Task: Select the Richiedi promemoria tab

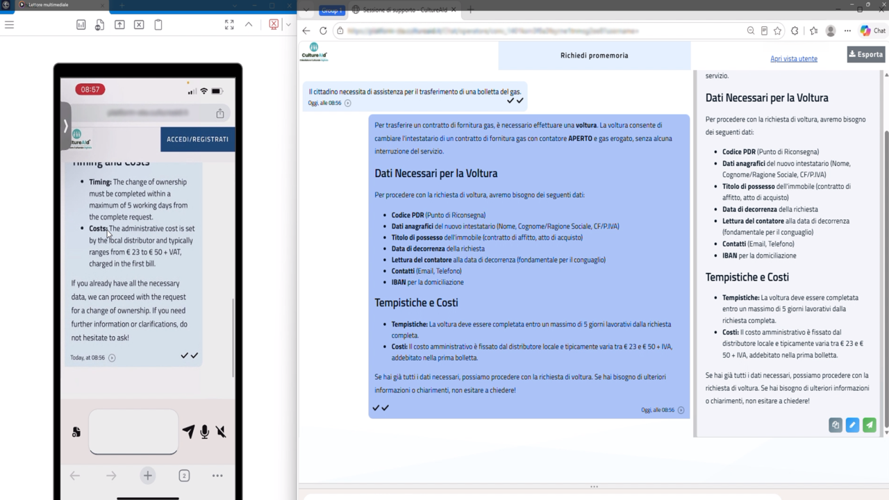Action: (595, 56)
